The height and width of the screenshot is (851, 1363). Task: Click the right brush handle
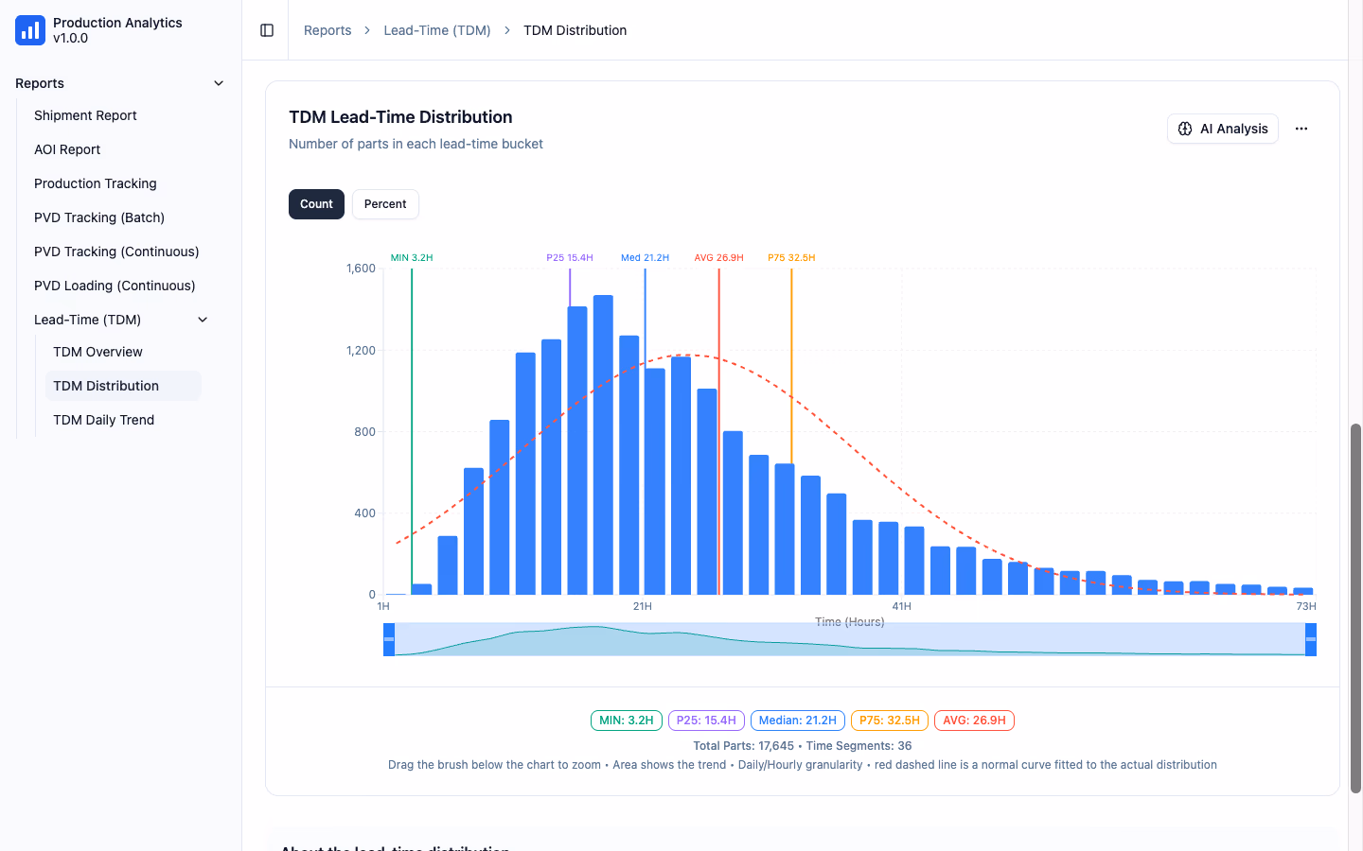pyautogui.click(x=1311, y=639)
